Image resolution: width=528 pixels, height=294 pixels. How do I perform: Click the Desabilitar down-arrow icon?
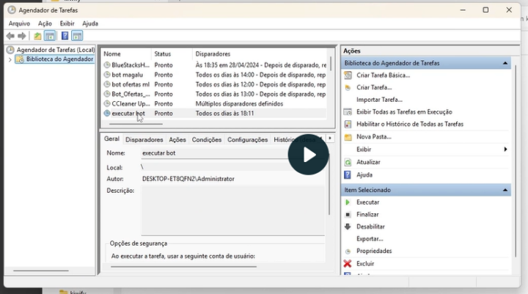348,227
